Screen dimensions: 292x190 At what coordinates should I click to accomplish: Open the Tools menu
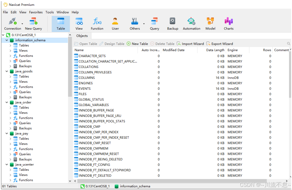[x=50, y=12]
